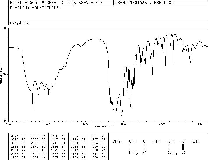
Task: Select the 3373 peak entry in table
Action: point(18,136)
